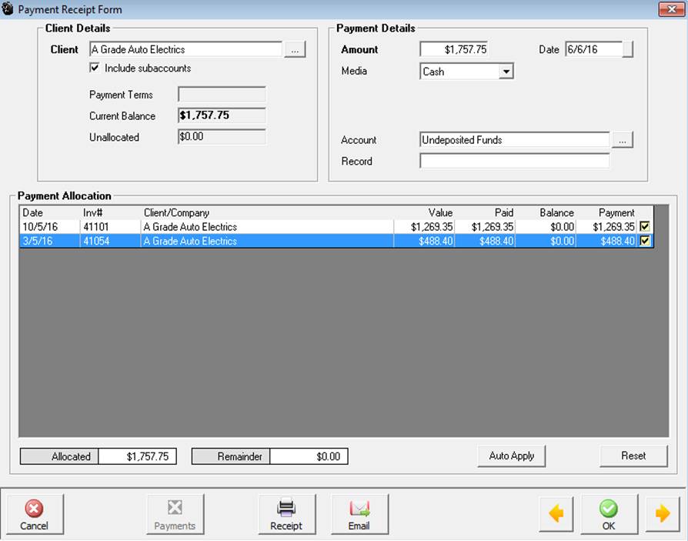Image resolution: width=688 pixels, height=541 pixels.
Task: Click Payment cell $488.40
Action: [x=606, y=240]
